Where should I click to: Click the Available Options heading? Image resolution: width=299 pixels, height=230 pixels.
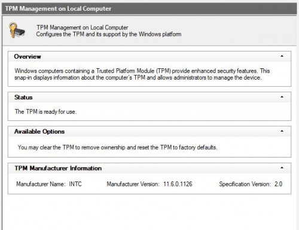coord(39,132)
